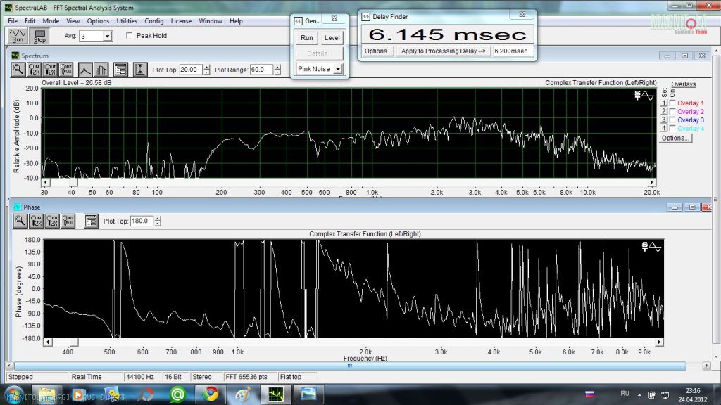Image resolution: width=721 pixels, height=405 pixels.
Task: Click the Phase frequency axis scroll thumb
Action: point(73,342)
